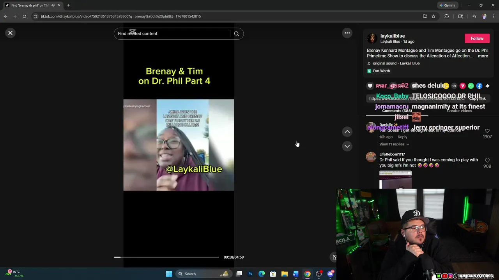Open Chrome profile avatar

pos(484,16)
